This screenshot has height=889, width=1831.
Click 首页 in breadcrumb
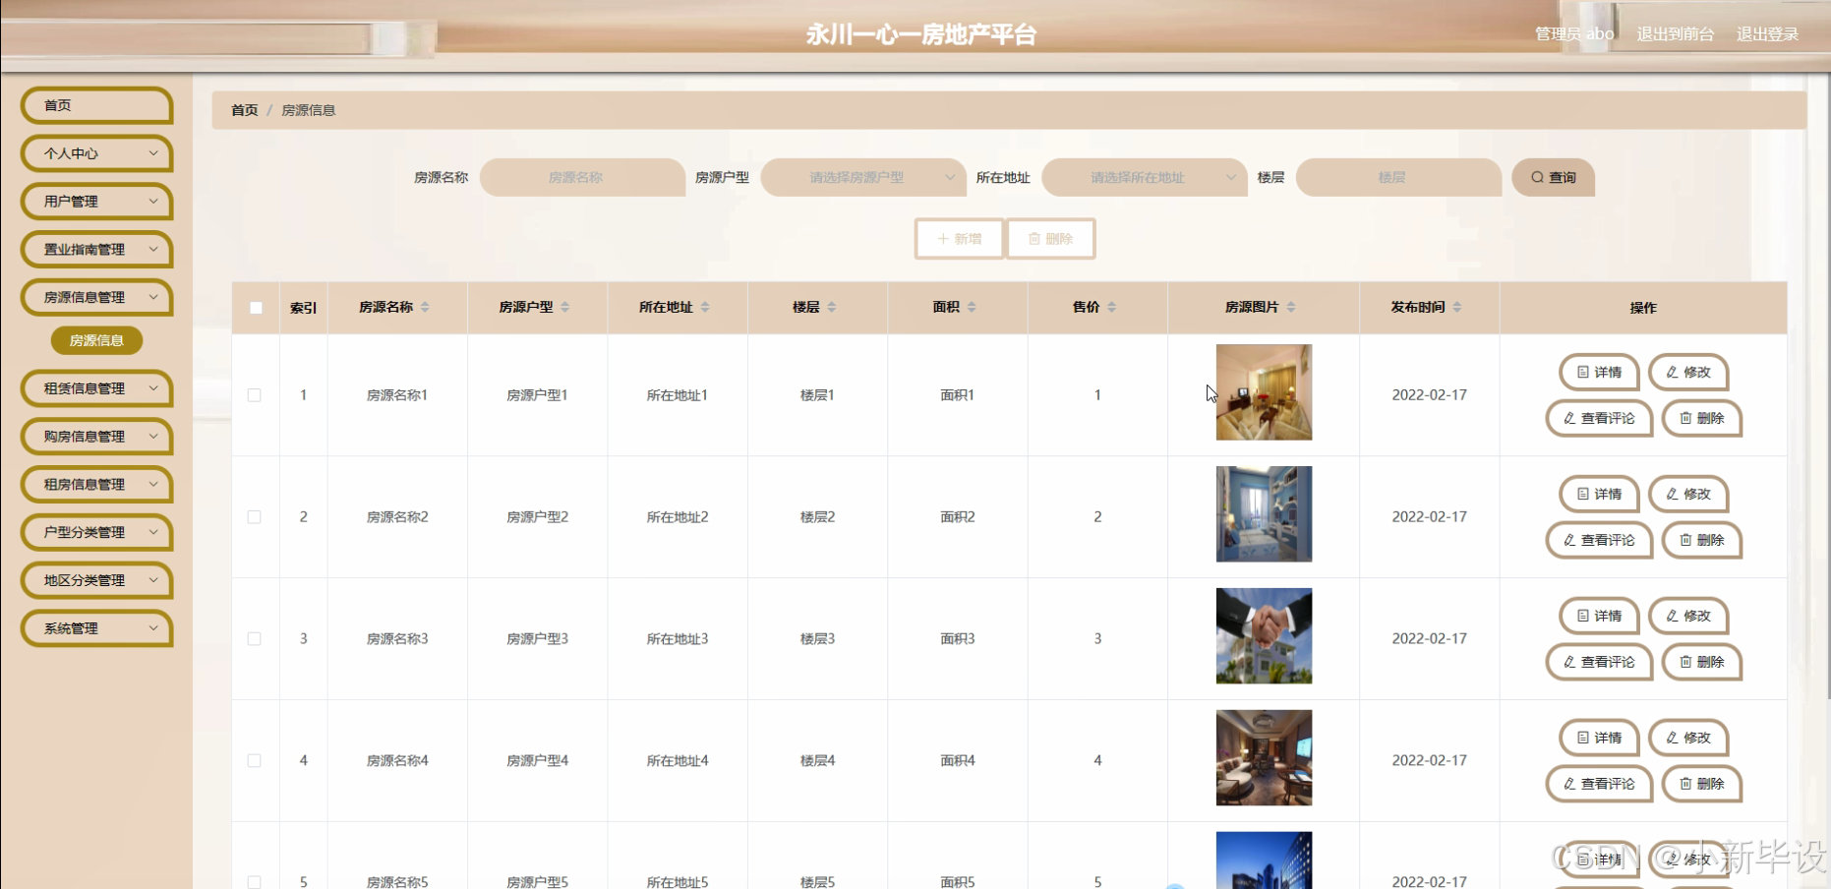244,110
